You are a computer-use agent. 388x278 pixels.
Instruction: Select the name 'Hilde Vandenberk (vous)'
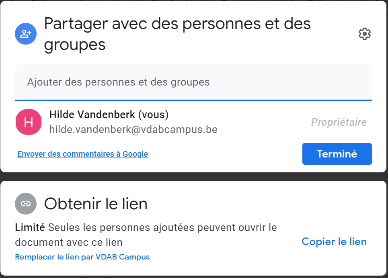coord(109,115)
